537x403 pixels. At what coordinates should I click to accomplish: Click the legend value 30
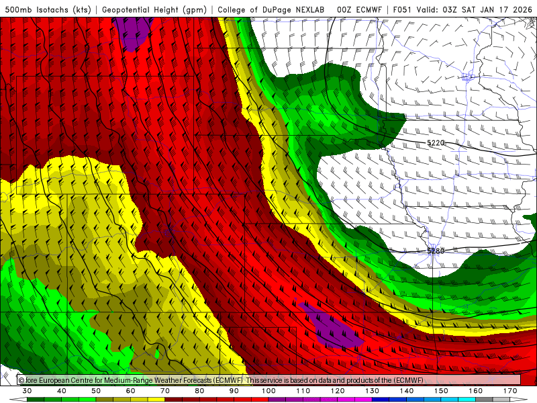tap(27, 391)
